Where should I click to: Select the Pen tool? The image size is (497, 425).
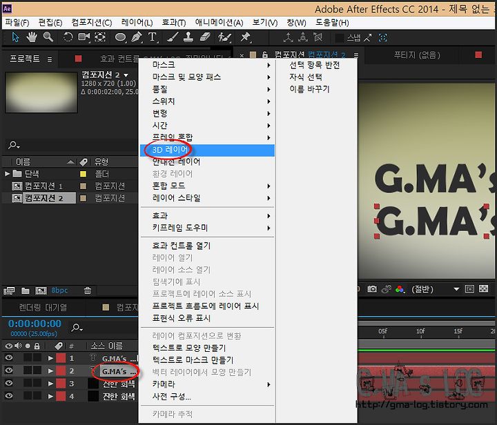pyautogui.click(x=137, y=37)
